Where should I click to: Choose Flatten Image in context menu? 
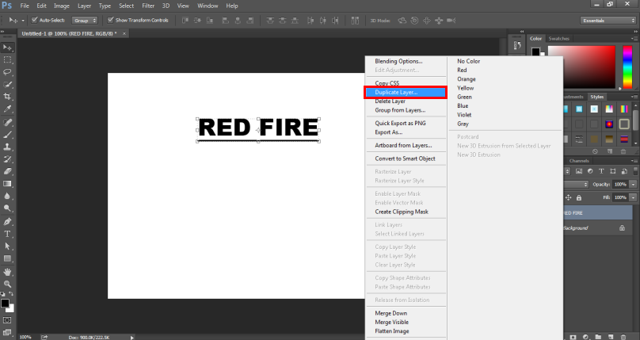point(392,331)
